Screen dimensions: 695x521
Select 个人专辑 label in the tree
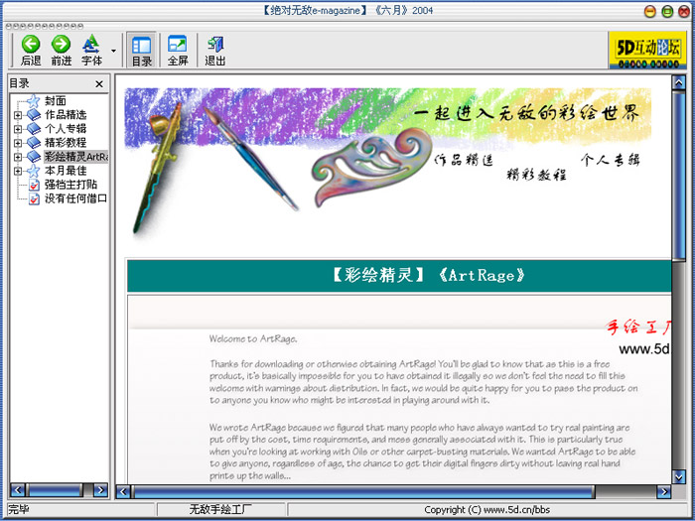click(x=66, y=128)
